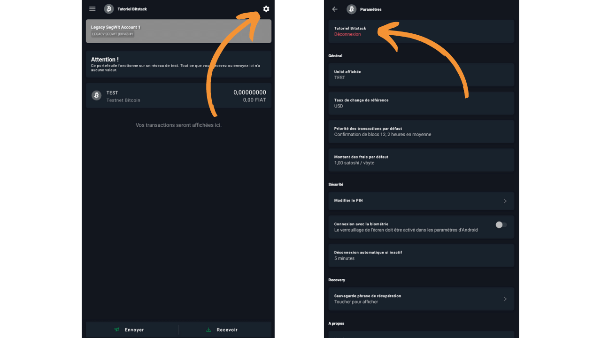Image resolution: width=601 pixels, height=338 pixels.
Task: Click the 1,00 satoshi / vbyte value
Action: [x=354, y=163]
